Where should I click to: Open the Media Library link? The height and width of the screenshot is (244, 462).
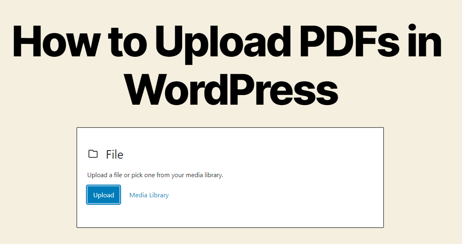click(x=149, y=195)
